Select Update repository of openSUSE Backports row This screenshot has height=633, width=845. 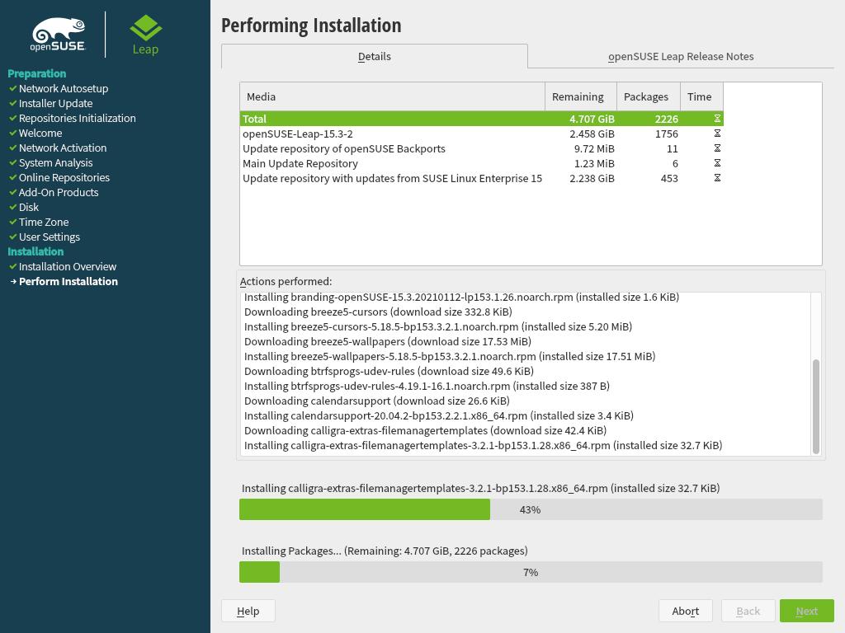point(482,148)
